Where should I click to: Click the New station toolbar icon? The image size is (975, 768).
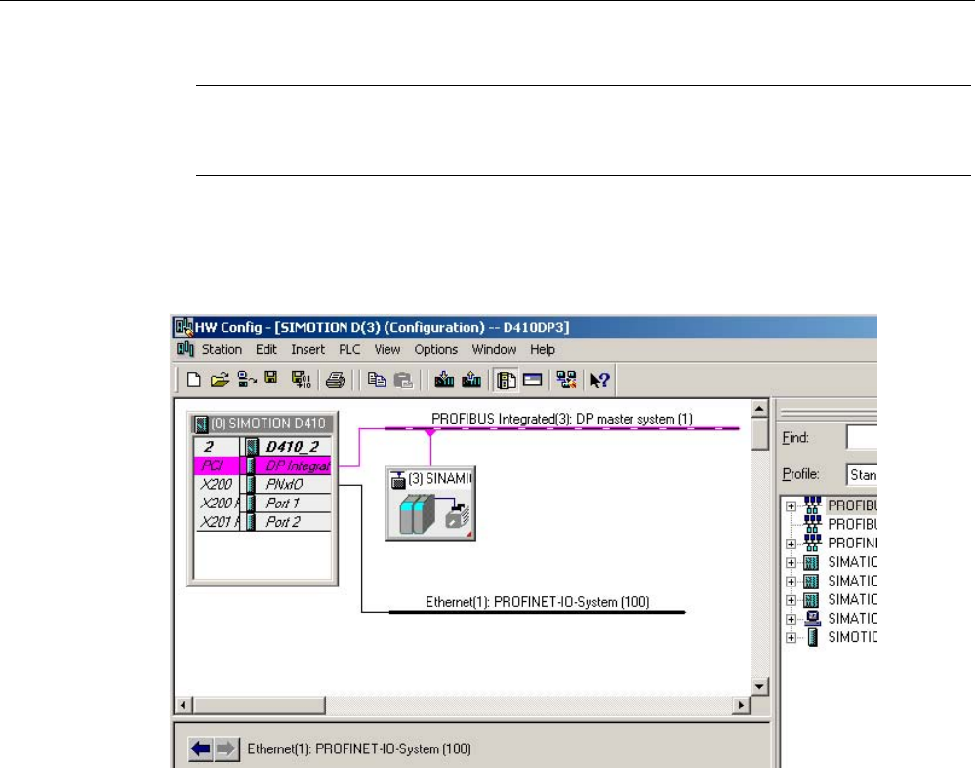coord(193,380)
